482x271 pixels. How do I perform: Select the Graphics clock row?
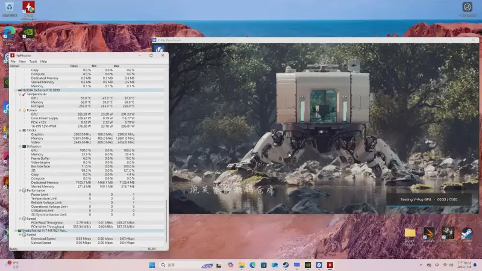tap(87, 134)
